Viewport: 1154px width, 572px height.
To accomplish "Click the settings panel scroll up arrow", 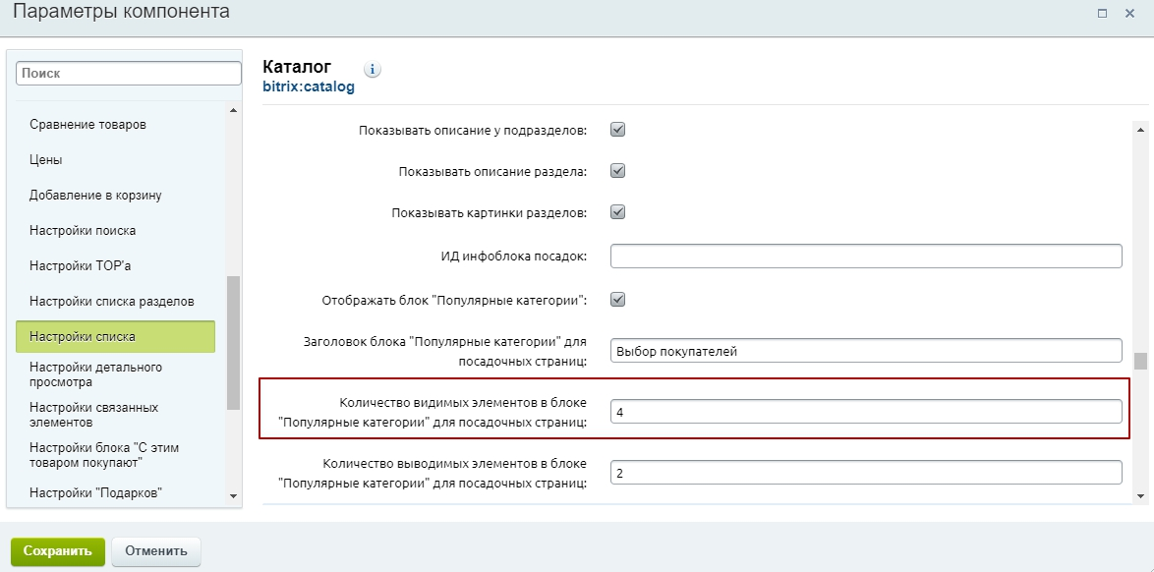I will [1141, 130].
